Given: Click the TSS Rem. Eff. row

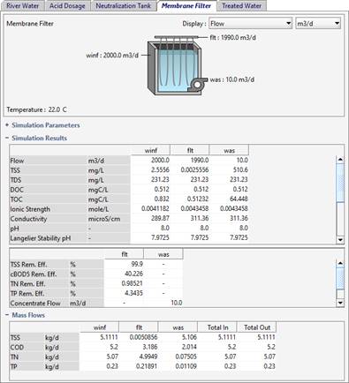Looking at the screenshot, I should (96, 264).
